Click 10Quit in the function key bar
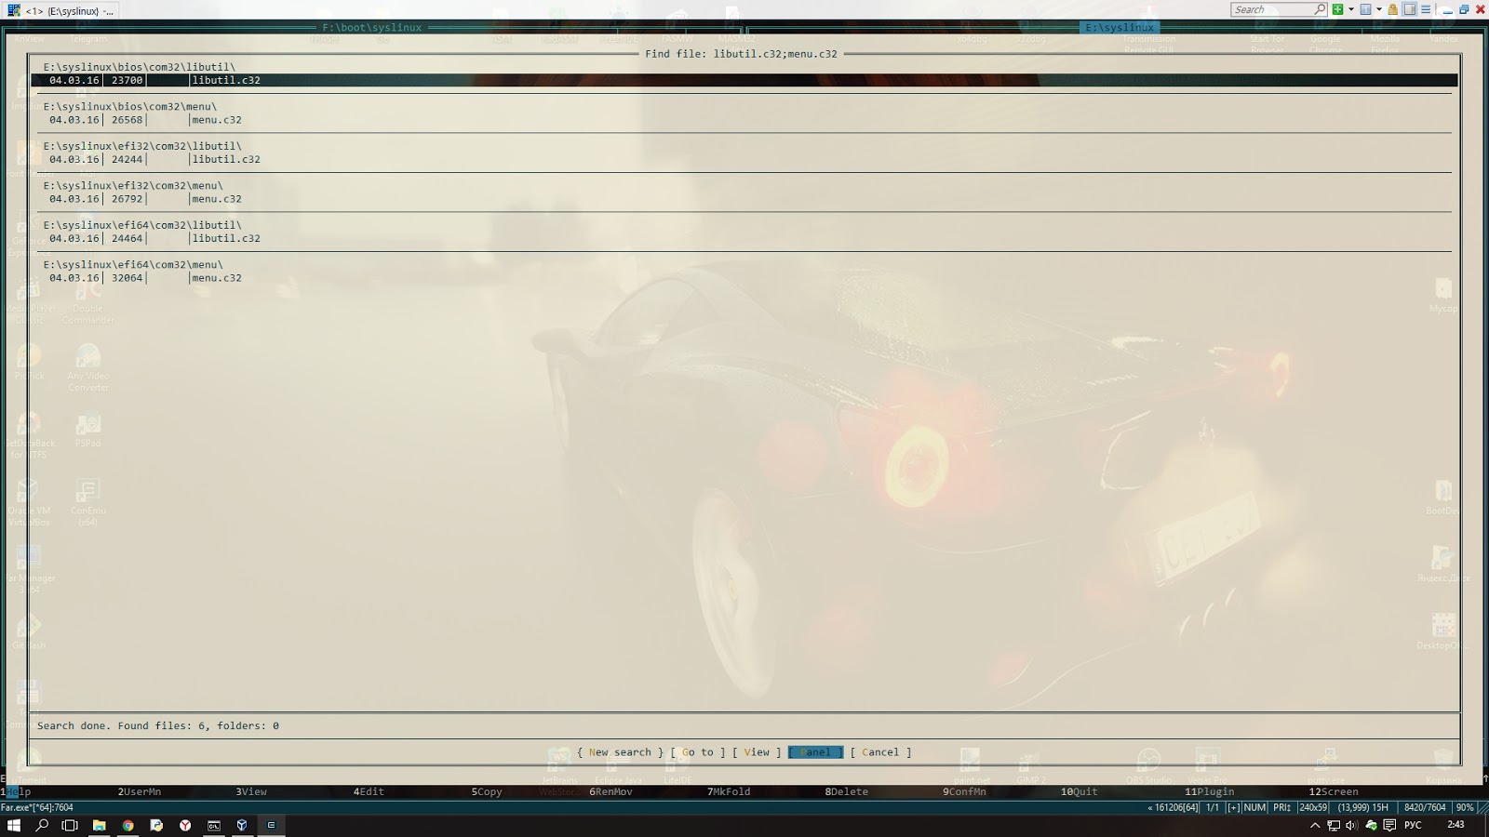 click(x=1080, y=792)
